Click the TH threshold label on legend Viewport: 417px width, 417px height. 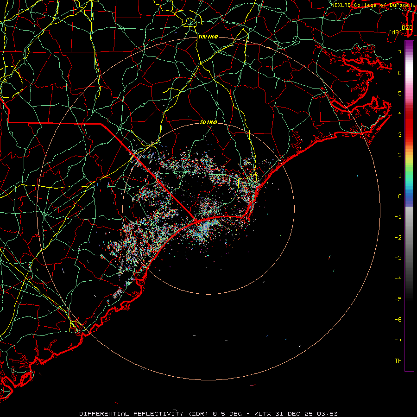[x=398, y=360]
